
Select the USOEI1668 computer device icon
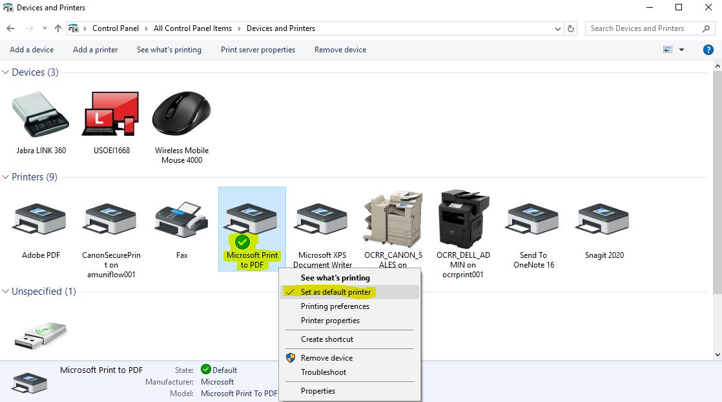pos(111,114)
